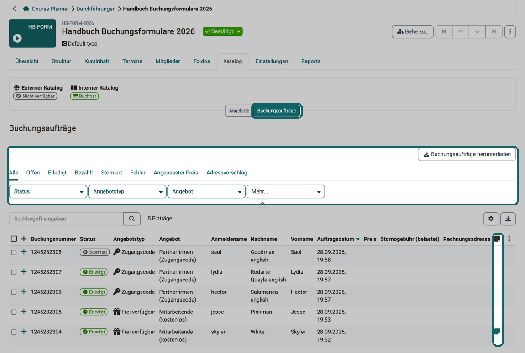Expand details plus for order 1245282304
This screenshot has height=353, width=525.
tap(24, 332)
